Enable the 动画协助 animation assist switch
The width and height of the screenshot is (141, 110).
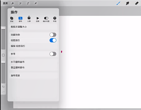point(53,35)
